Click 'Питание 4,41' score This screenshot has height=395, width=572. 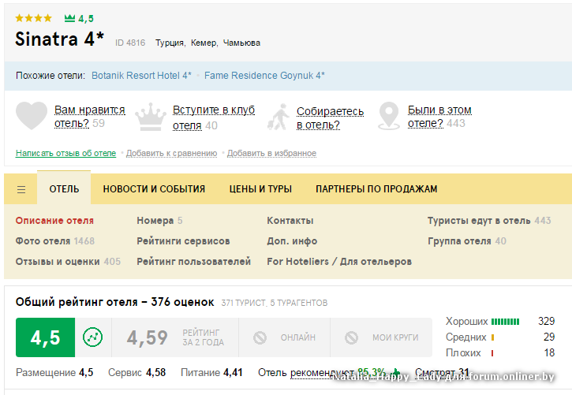[x=211, y=372]
